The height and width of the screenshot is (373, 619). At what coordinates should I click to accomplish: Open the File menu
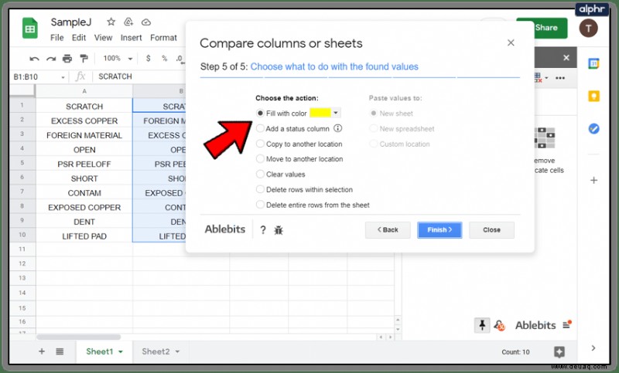[x=56, y=38]
